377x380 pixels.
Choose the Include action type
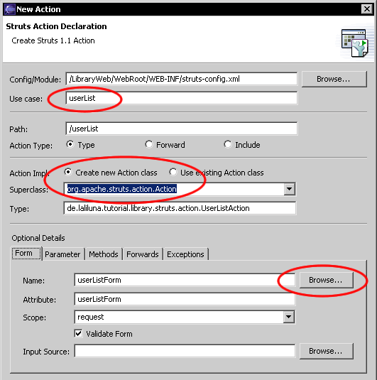227,144
